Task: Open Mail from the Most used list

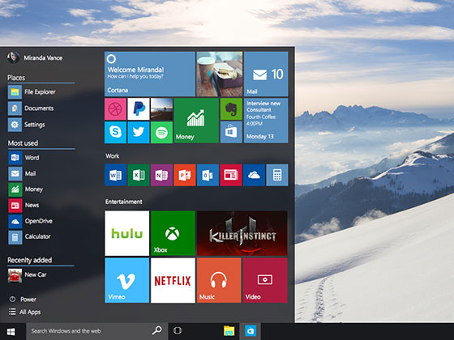Action: (x=23, y=173)
